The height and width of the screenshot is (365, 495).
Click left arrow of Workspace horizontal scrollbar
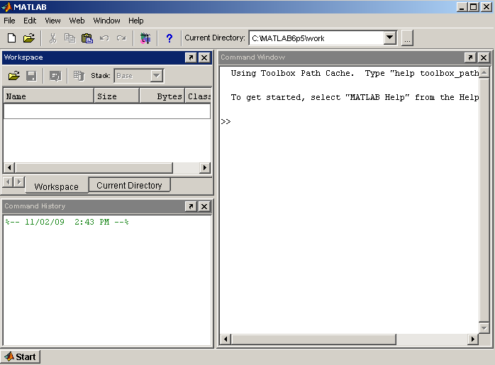9,167
